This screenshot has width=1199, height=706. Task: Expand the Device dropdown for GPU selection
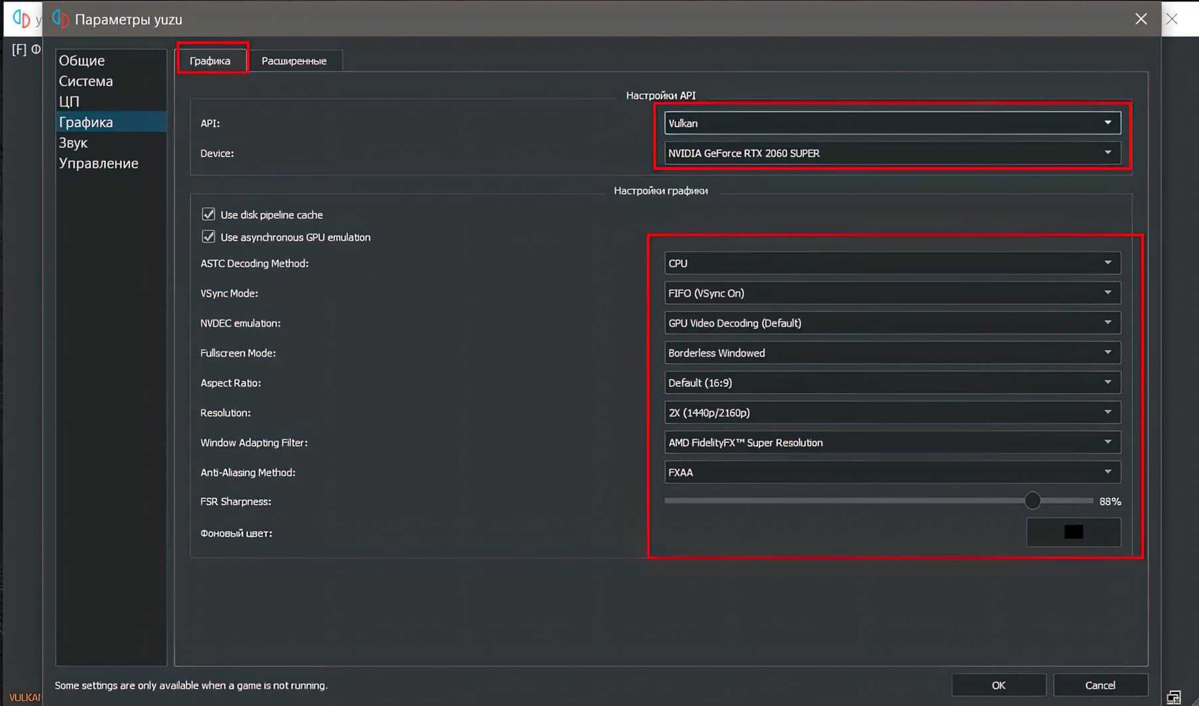tap(892, 153)
